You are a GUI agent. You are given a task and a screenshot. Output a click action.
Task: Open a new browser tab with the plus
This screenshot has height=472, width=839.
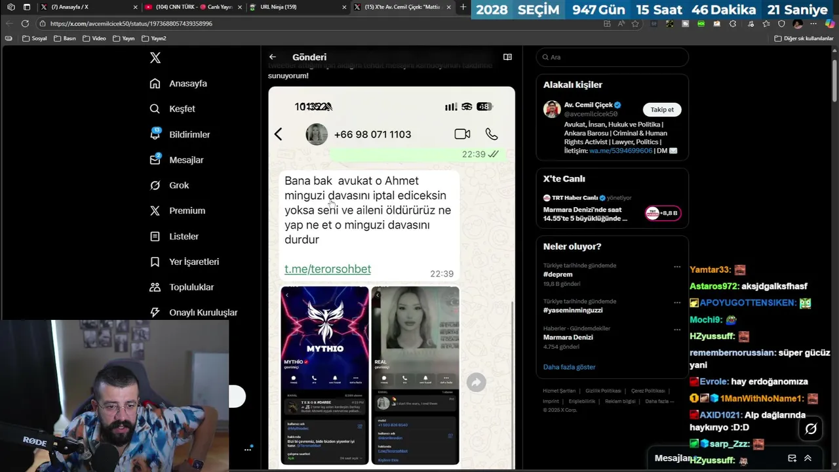coord(463,7)
